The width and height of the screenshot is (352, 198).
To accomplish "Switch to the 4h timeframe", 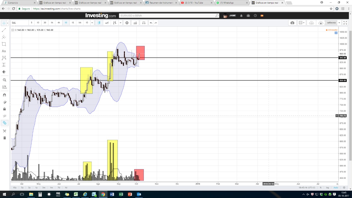I will 59,23.
